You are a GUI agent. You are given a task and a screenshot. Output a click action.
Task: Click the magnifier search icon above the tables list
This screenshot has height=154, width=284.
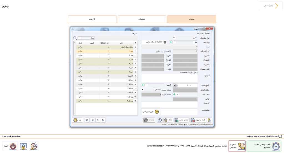(x=75, y=38)
